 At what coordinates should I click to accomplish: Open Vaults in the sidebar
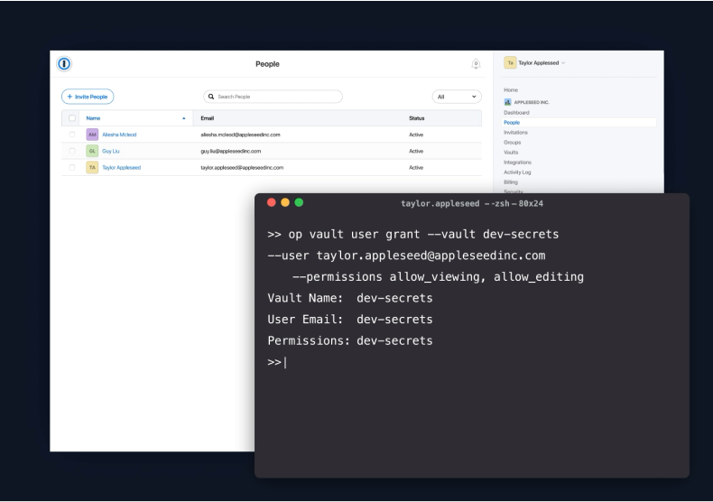pos(511,153)
